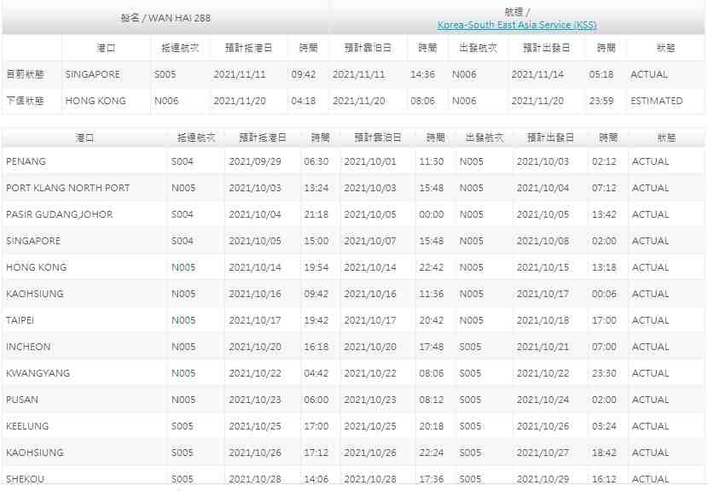Open the Korea-South East Asia Service (KSS) link
708x491 pixels.
tap(517, 25)
